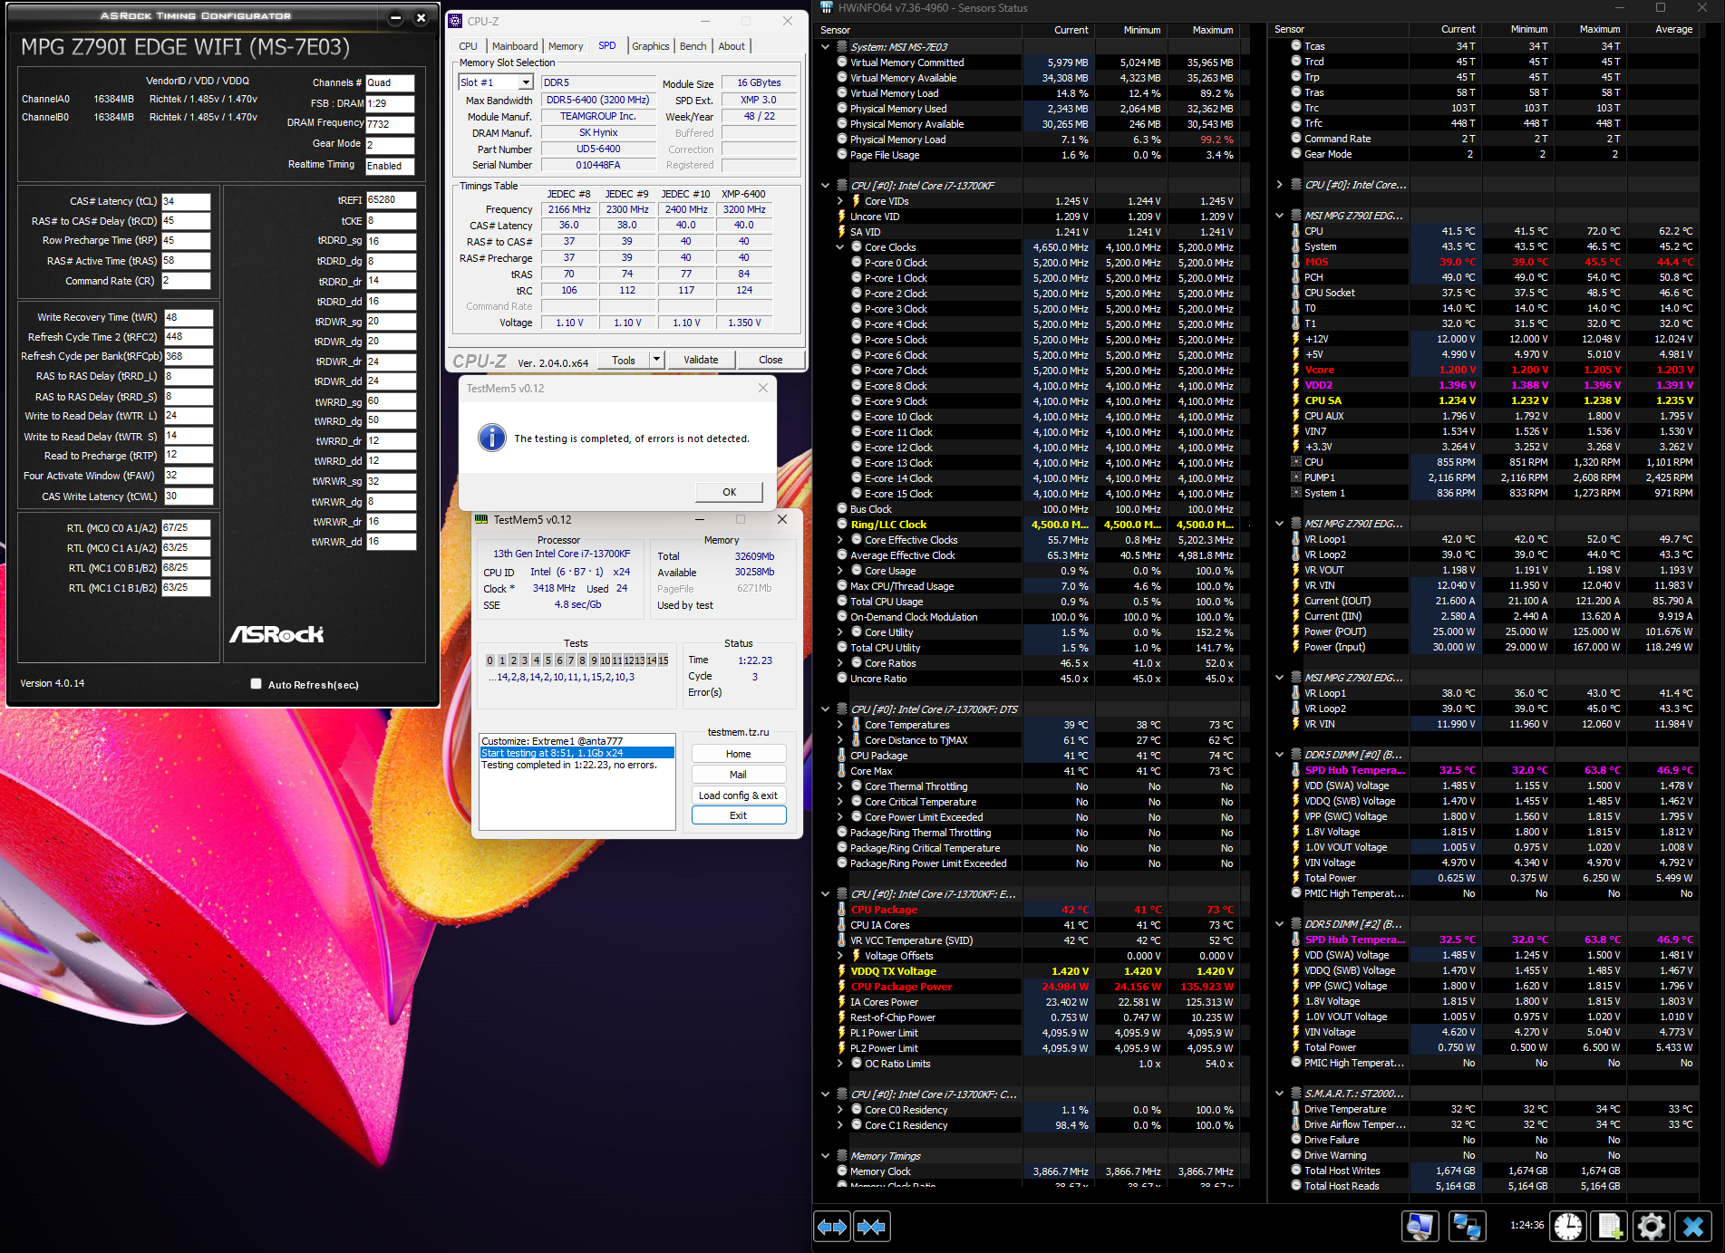Expand the Core Effective Clocks row
This screenshot has height=1253, width=1725.
(840, 540)
